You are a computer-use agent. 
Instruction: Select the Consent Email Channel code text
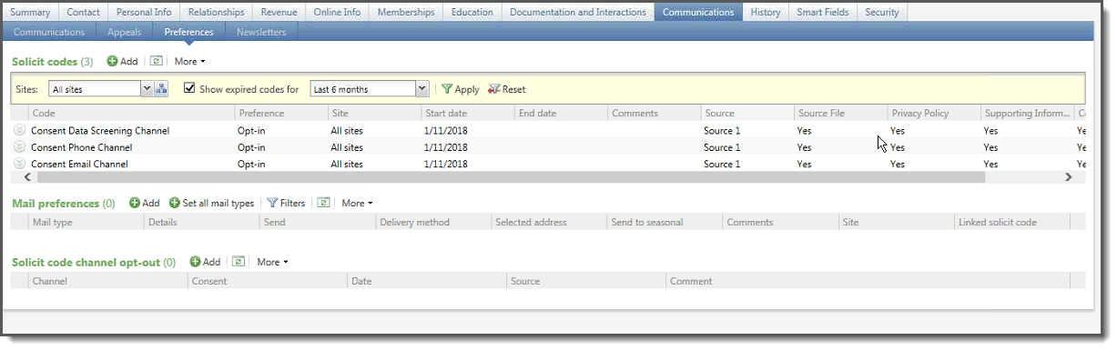(79, 165)
